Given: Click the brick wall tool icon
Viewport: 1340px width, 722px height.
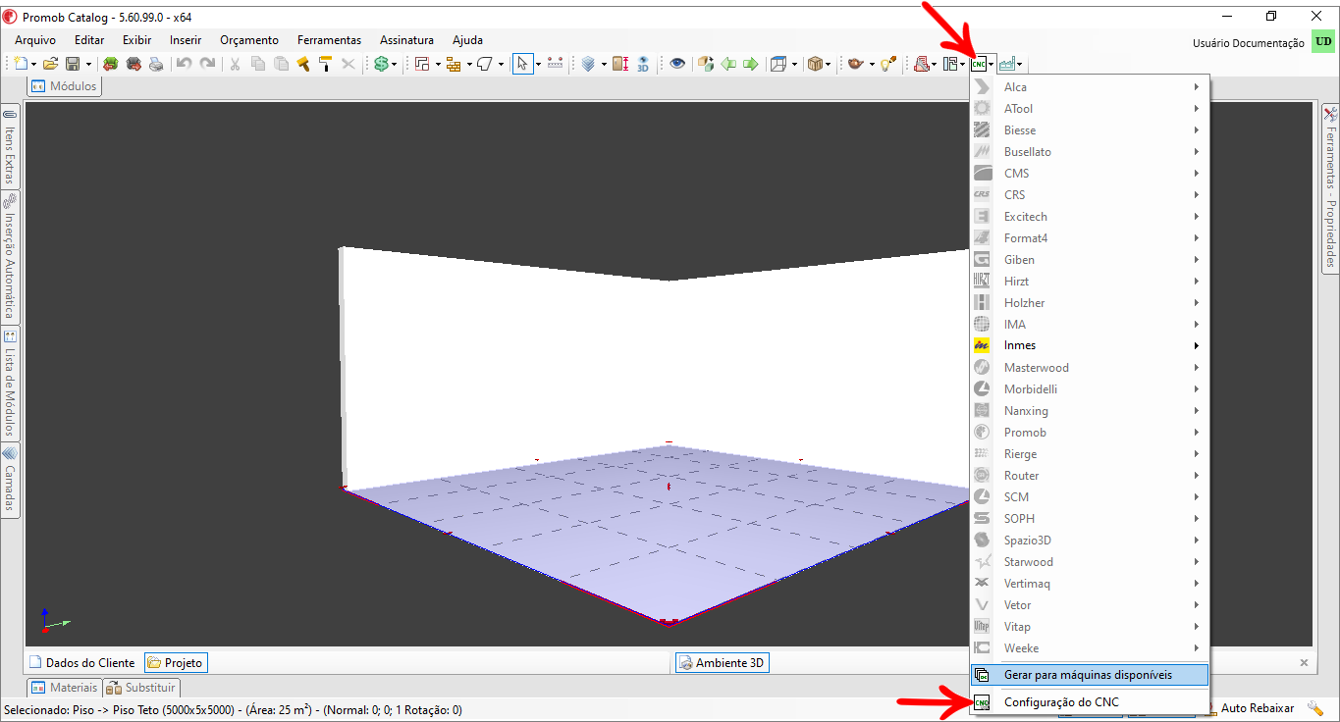Looking at the screenshot, I should [x=453, y=64].
